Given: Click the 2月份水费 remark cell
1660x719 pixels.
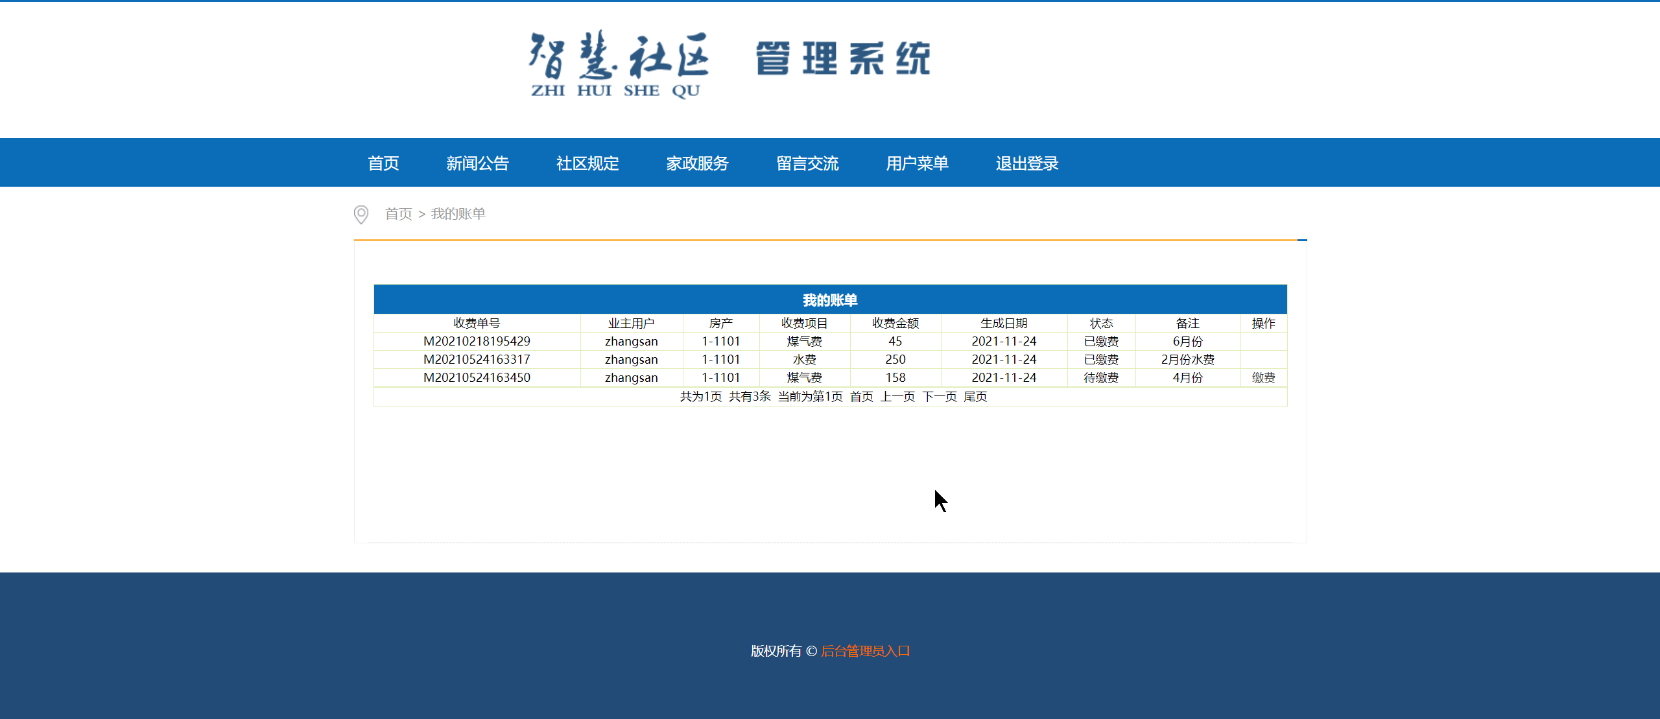Looking at the screenshot, I should [x=1187, y=360].
